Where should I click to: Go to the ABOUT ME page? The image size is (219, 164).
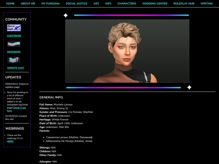click(28, 4)
